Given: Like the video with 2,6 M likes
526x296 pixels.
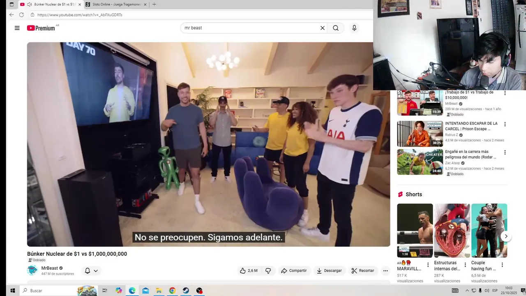Looking at the screenshot, I should coord(249,271).
